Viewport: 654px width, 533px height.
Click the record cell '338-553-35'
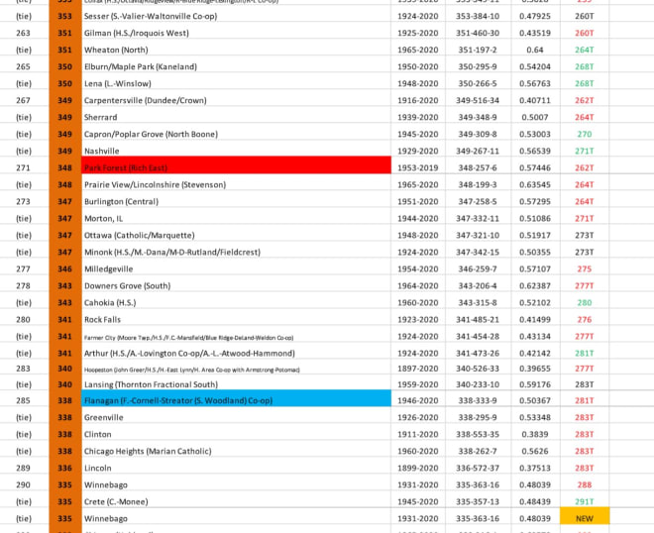478,435
